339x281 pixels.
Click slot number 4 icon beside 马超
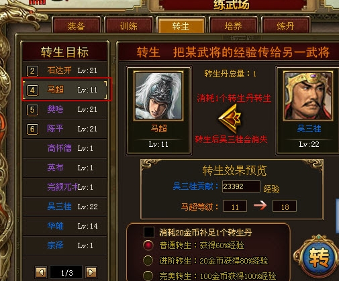click(32, 91)
